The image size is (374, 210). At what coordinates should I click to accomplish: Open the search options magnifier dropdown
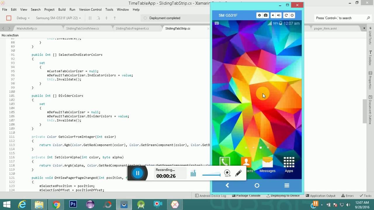click(x=368, y=18)
